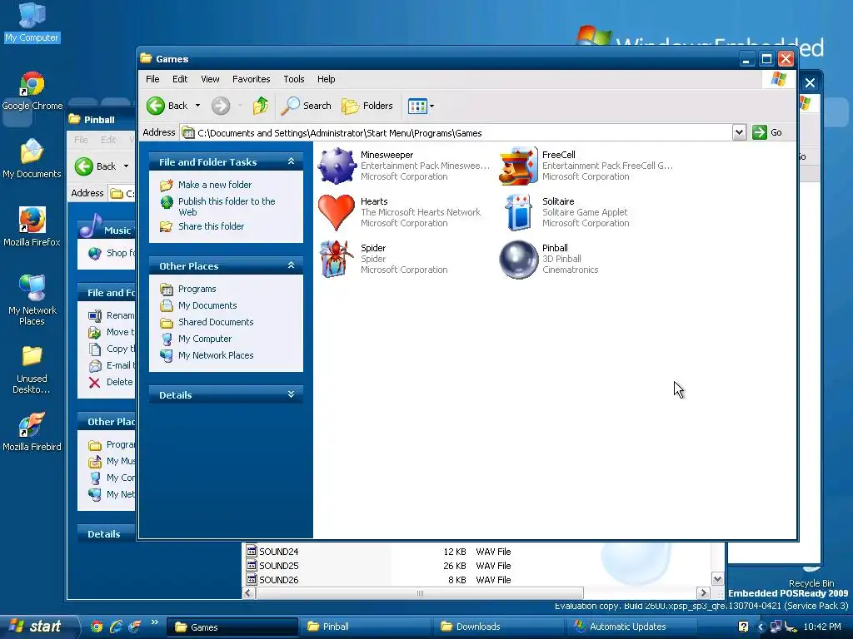
Task: Open Back history dropdown arrow in Games
Action: 197,106
